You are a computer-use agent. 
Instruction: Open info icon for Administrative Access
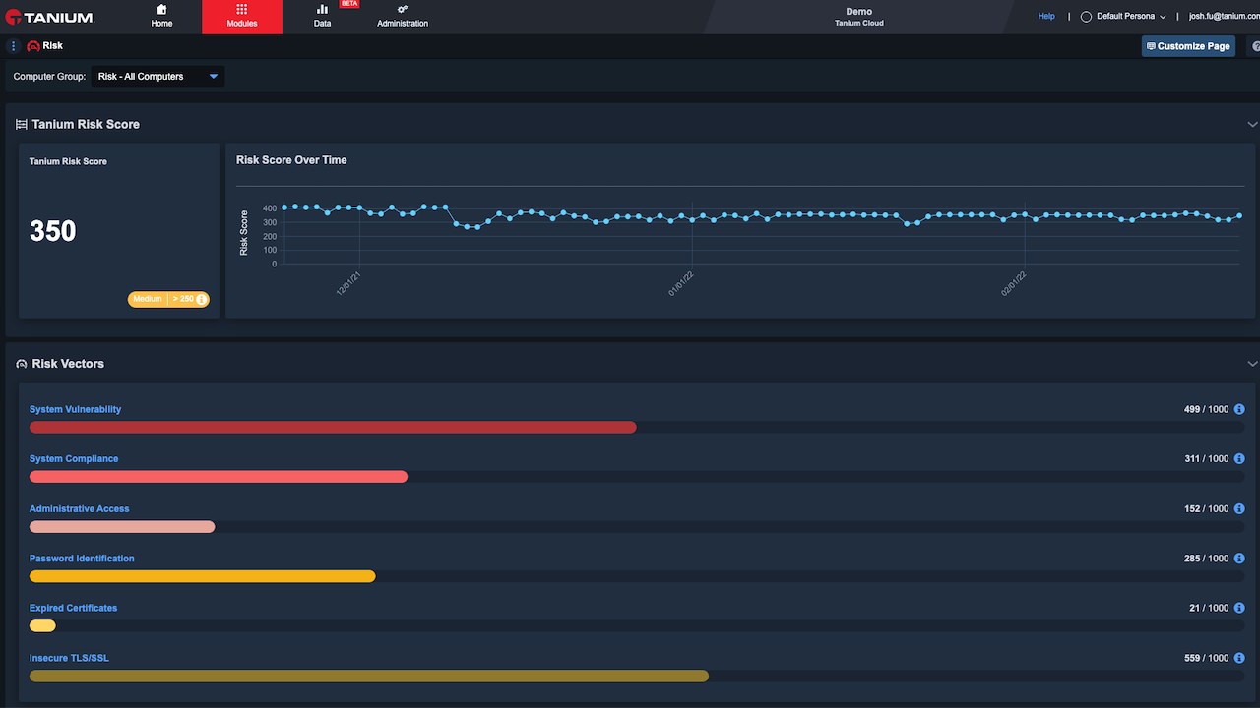pos(1239,509)
